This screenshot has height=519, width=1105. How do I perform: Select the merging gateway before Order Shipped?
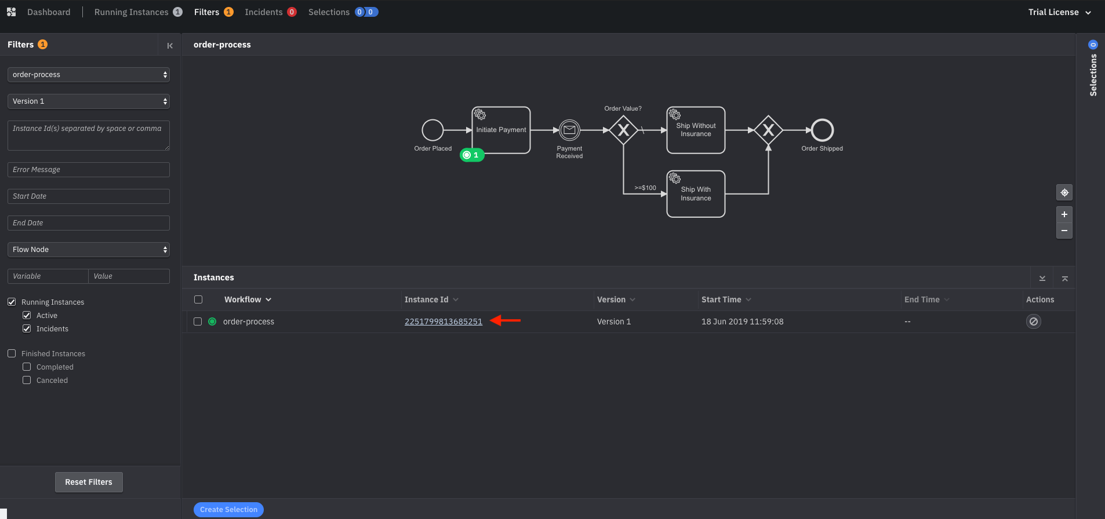[x=768, y=130]
